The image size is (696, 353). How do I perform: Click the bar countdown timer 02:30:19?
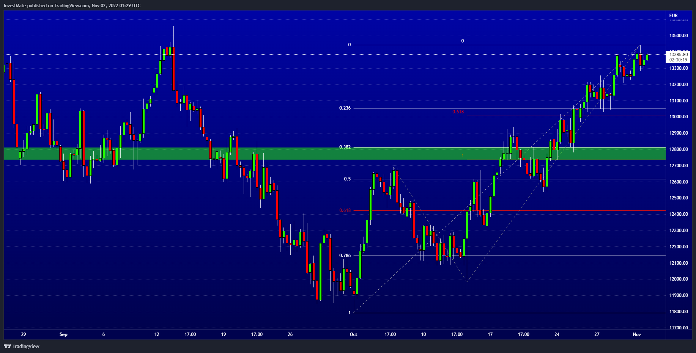click(x=679, y=60)
